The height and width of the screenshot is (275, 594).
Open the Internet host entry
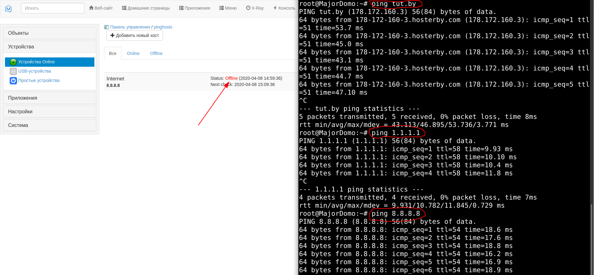[115, 79]
